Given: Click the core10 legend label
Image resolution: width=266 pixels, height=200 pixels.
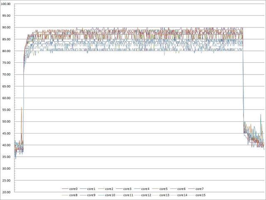Looking at the screenshot, I should coord(110,195).
